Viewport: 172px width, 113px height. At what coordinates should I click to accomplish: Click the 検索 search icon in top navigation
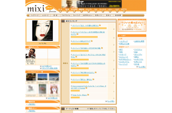coord(67,11)
